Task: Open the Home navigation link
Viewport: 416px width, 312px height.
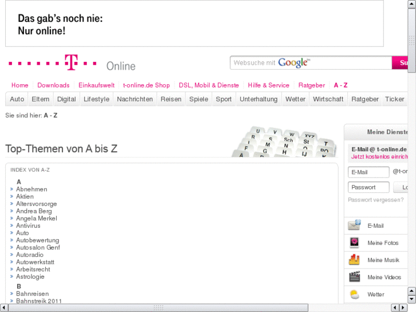Action: click(x=19, y=85)
